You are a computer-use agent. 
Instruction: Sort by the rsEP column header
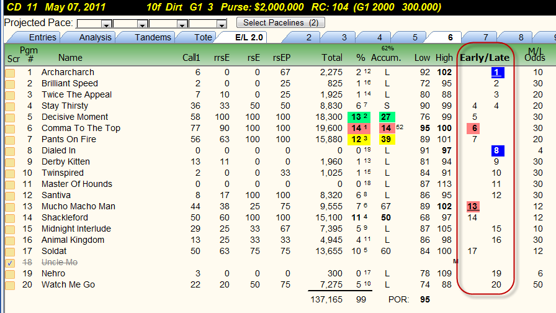[x=282, y=58]
